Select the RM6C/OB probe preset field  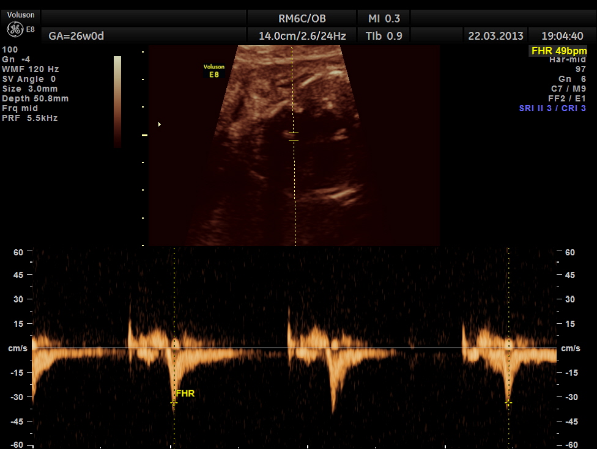tap(302, 18)
